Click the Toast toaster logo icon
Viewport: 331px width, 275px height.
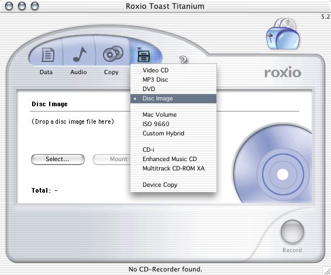tap(282, 34)
